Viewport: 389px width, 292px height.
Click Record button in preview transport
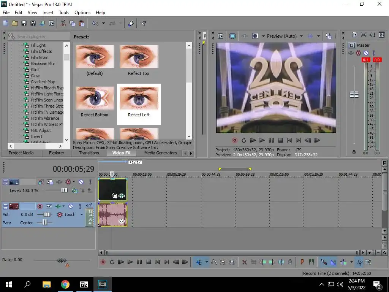(235, 141)
